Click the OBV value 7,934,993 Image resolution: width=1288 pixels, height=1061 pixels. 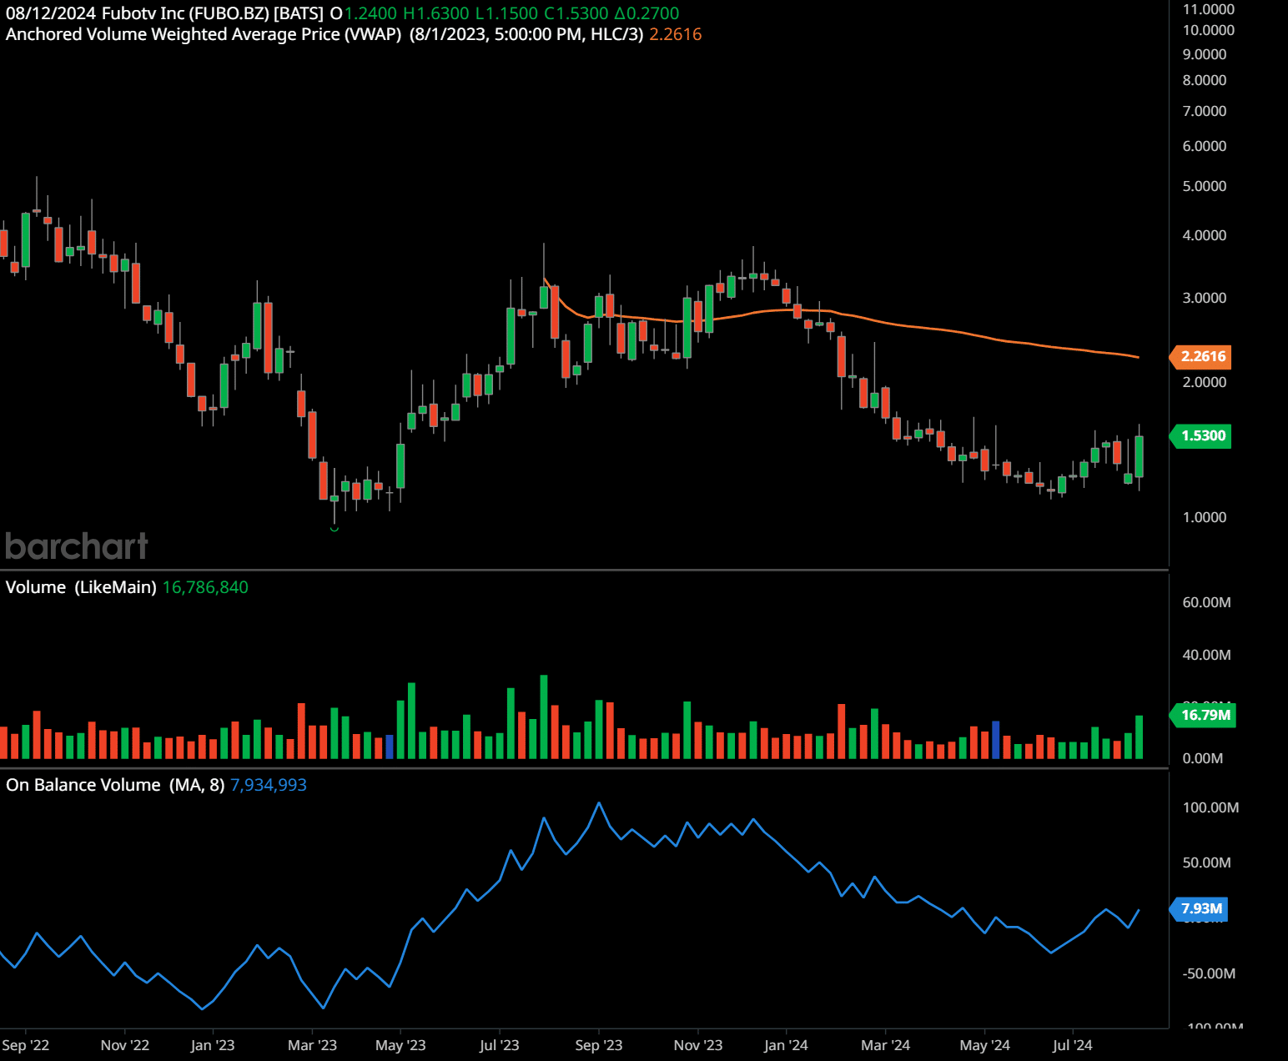click(269, 785)
